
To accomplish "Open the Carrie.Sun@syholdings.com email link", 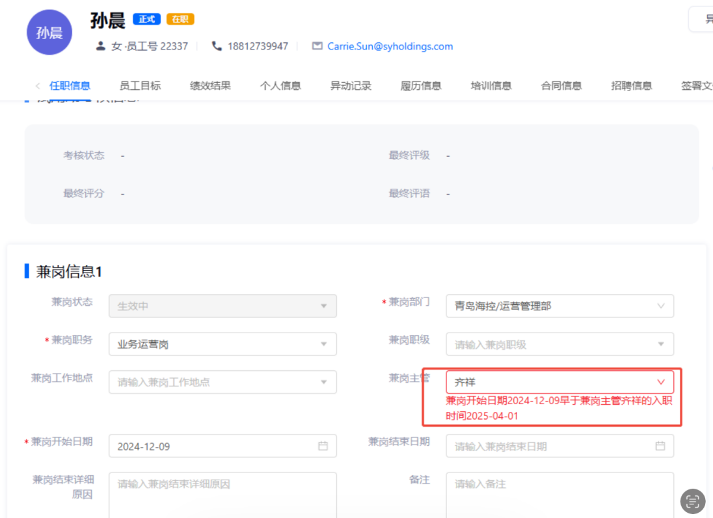I will [x=390, y=46].
